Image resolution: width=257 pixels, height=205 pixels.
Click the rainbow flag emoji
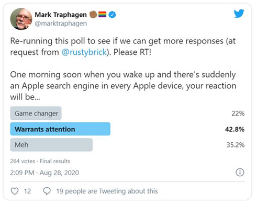(x=102, y=15)
